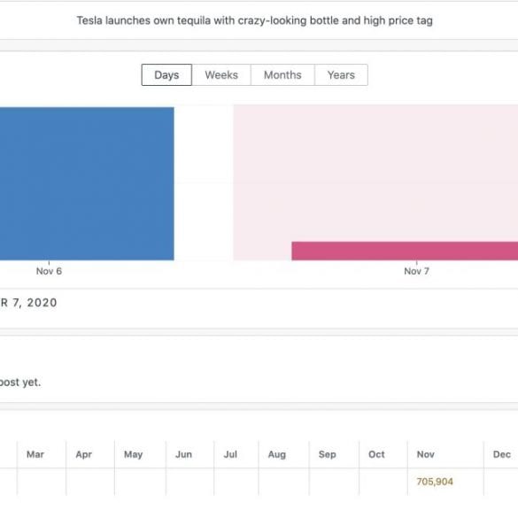The width and height of the screenshot is (518, 518).
Task: Click the Nov 7 axis label
Action: (x=416, y=271)
